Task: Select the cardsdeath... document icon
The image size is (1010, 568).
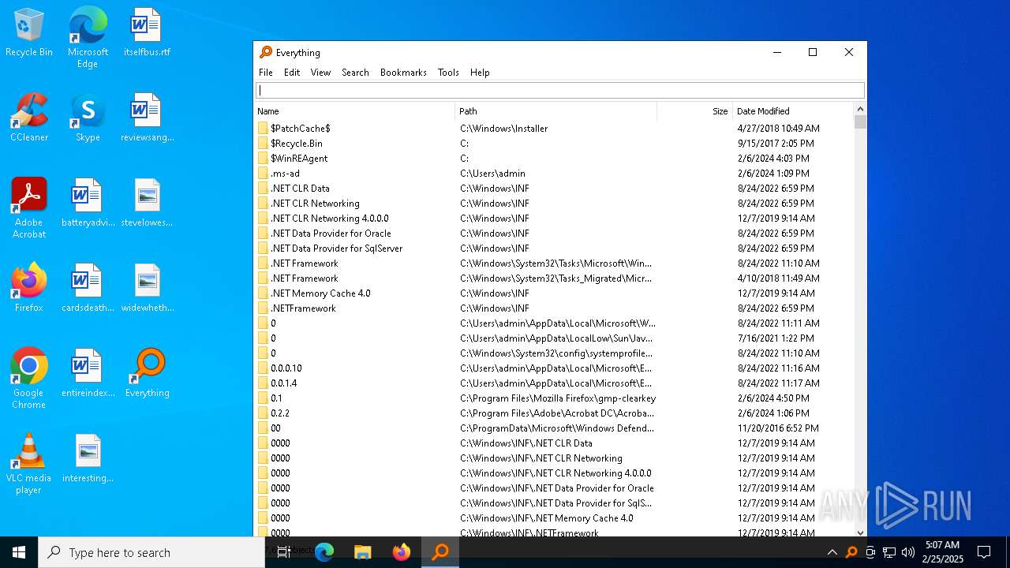Action: [x=88, y=289]
